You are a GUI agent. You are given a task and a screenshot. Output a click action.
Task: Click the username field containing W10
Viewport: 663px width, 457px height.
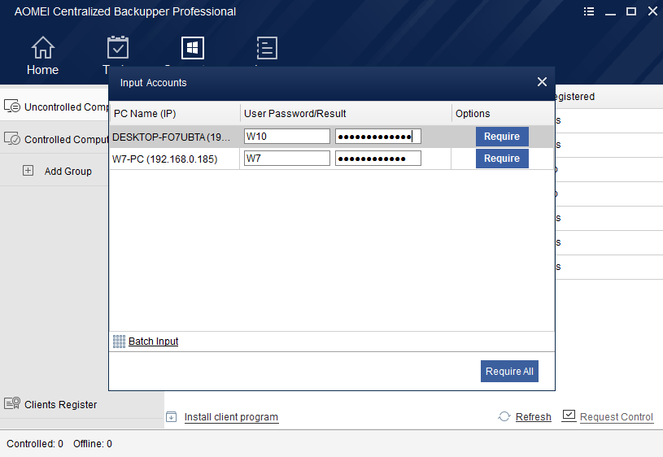[x=286, y=136]
